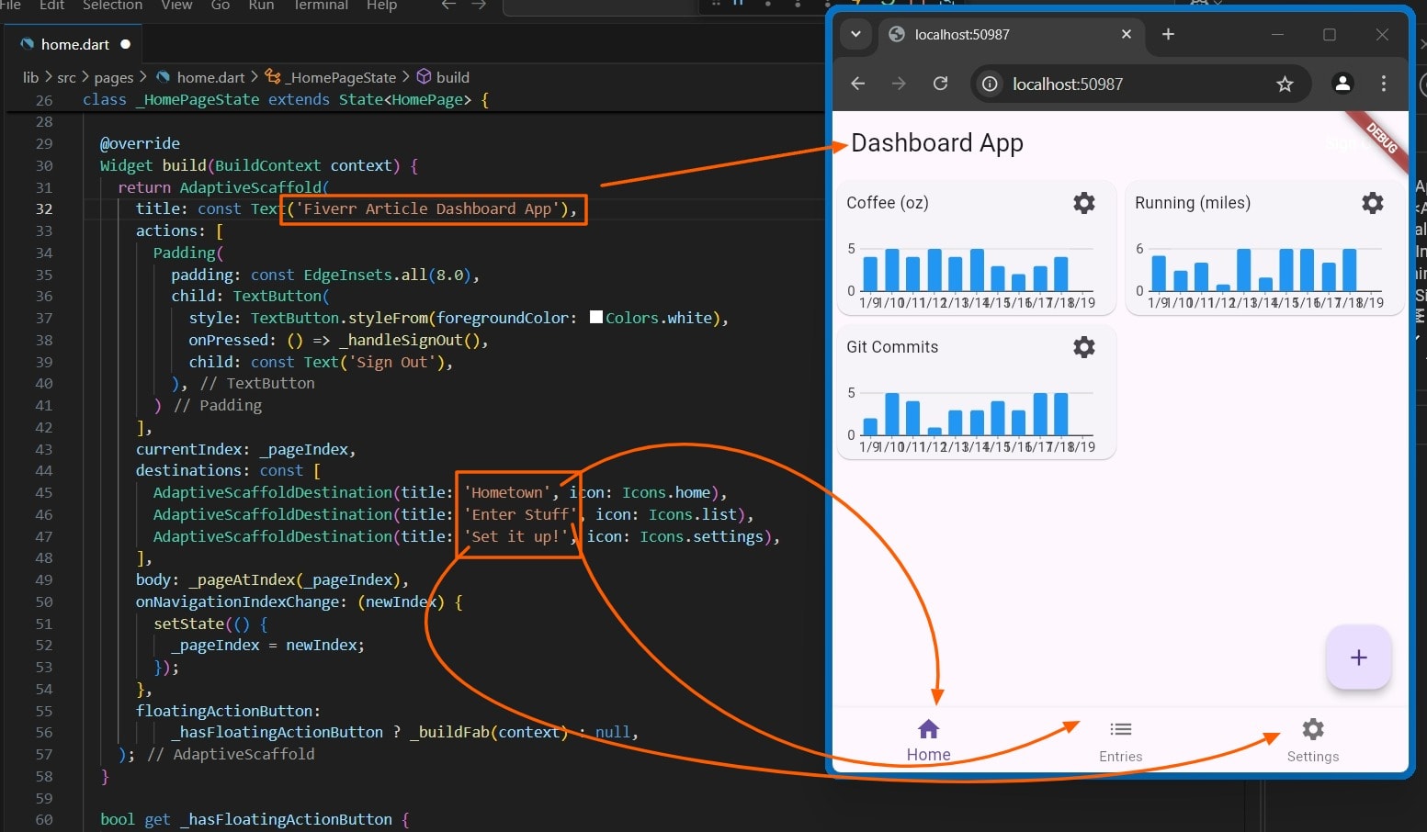Click the 'Hometown' string on line 45
The height and width of the screenshot is (832, 1427).
507,492
